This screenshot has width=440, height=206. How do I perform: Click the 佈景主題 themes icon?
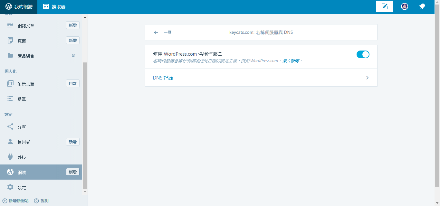tap(10, 84)
